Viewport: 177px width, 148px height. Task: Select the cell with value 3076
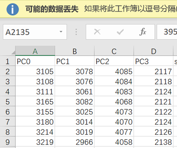75,81
